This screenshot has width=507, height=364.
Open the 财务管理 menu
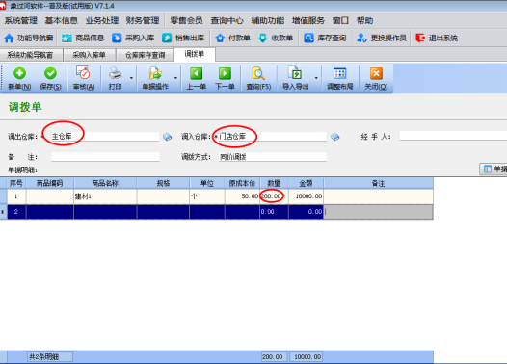pos(143,20)
